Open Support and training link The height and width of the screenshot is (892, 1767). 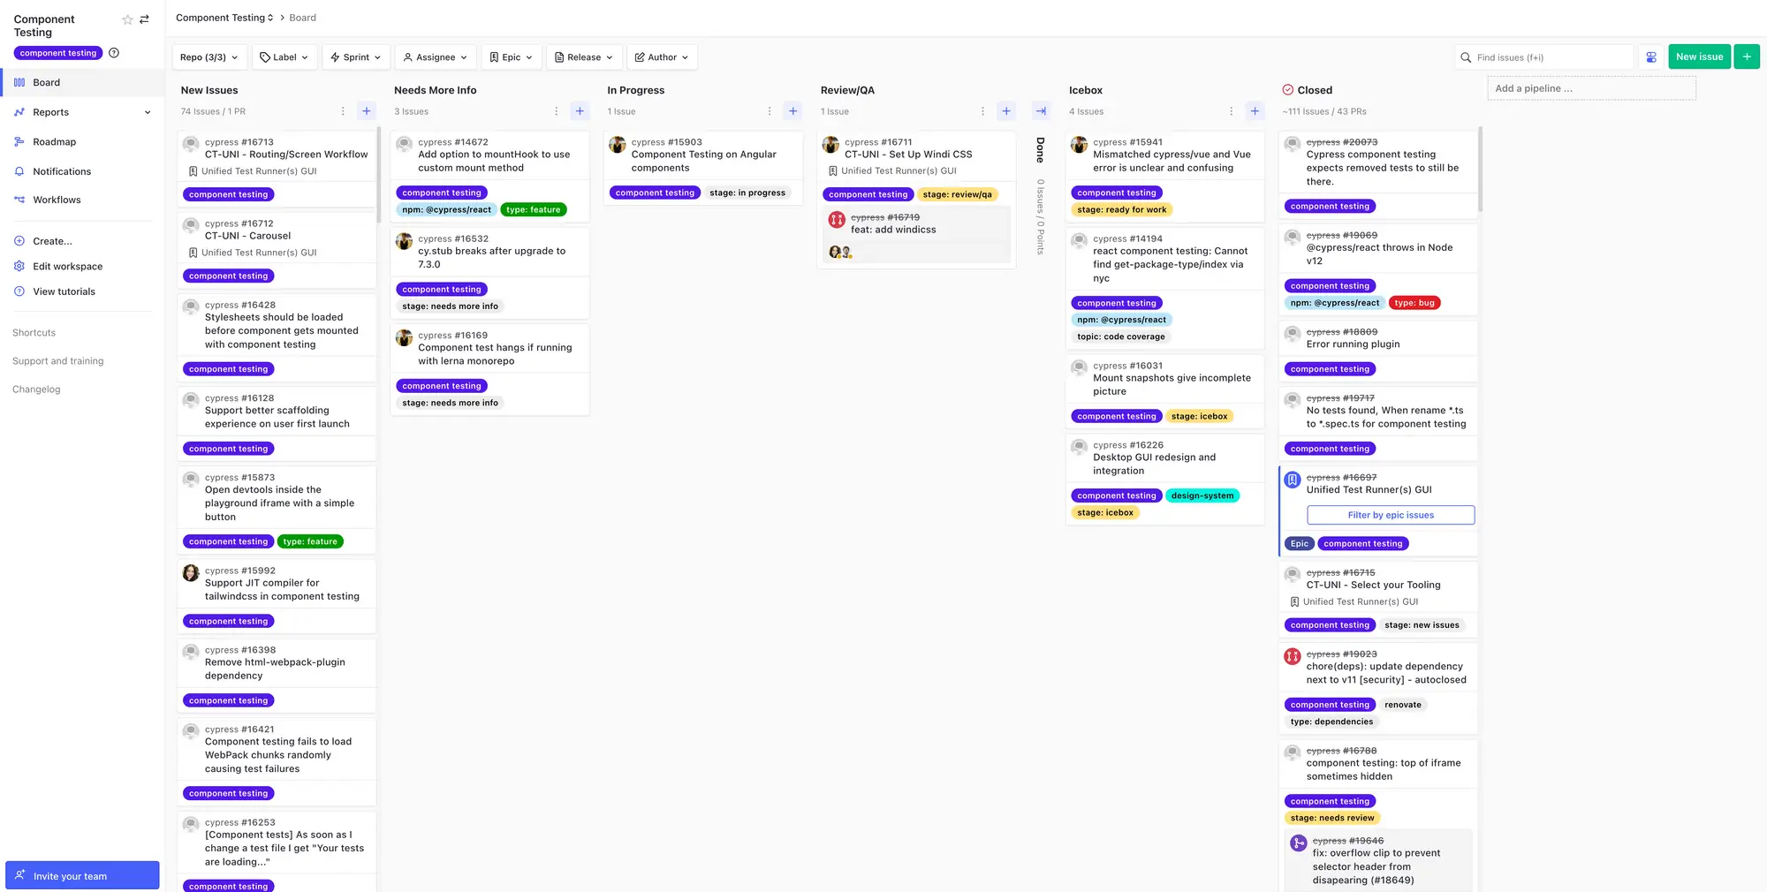[57, 361]
